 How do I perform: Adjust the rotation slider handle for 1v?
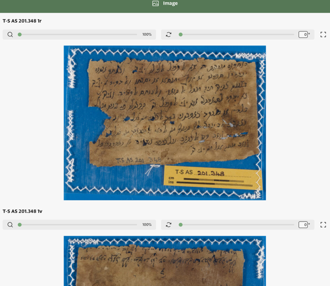pos(181,225)
